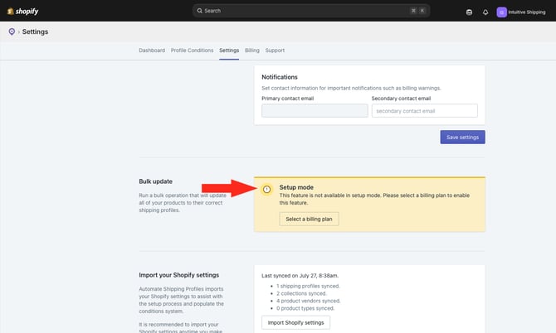Go to the Billing tab
Image resolution: width=556 pixels, height=333 pixels.
pos(252,51)
